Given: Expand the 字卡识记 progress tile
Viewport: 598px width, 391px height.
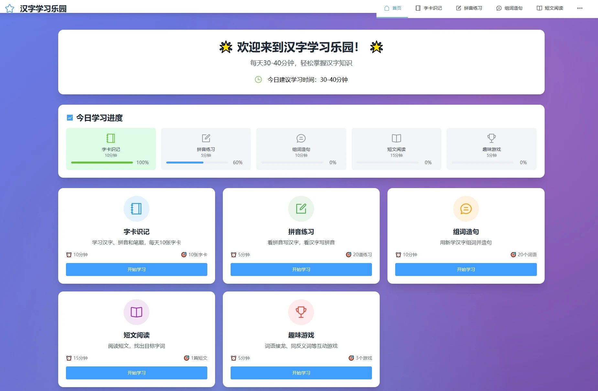Looking at the screenshot, I should coord(110,149).
